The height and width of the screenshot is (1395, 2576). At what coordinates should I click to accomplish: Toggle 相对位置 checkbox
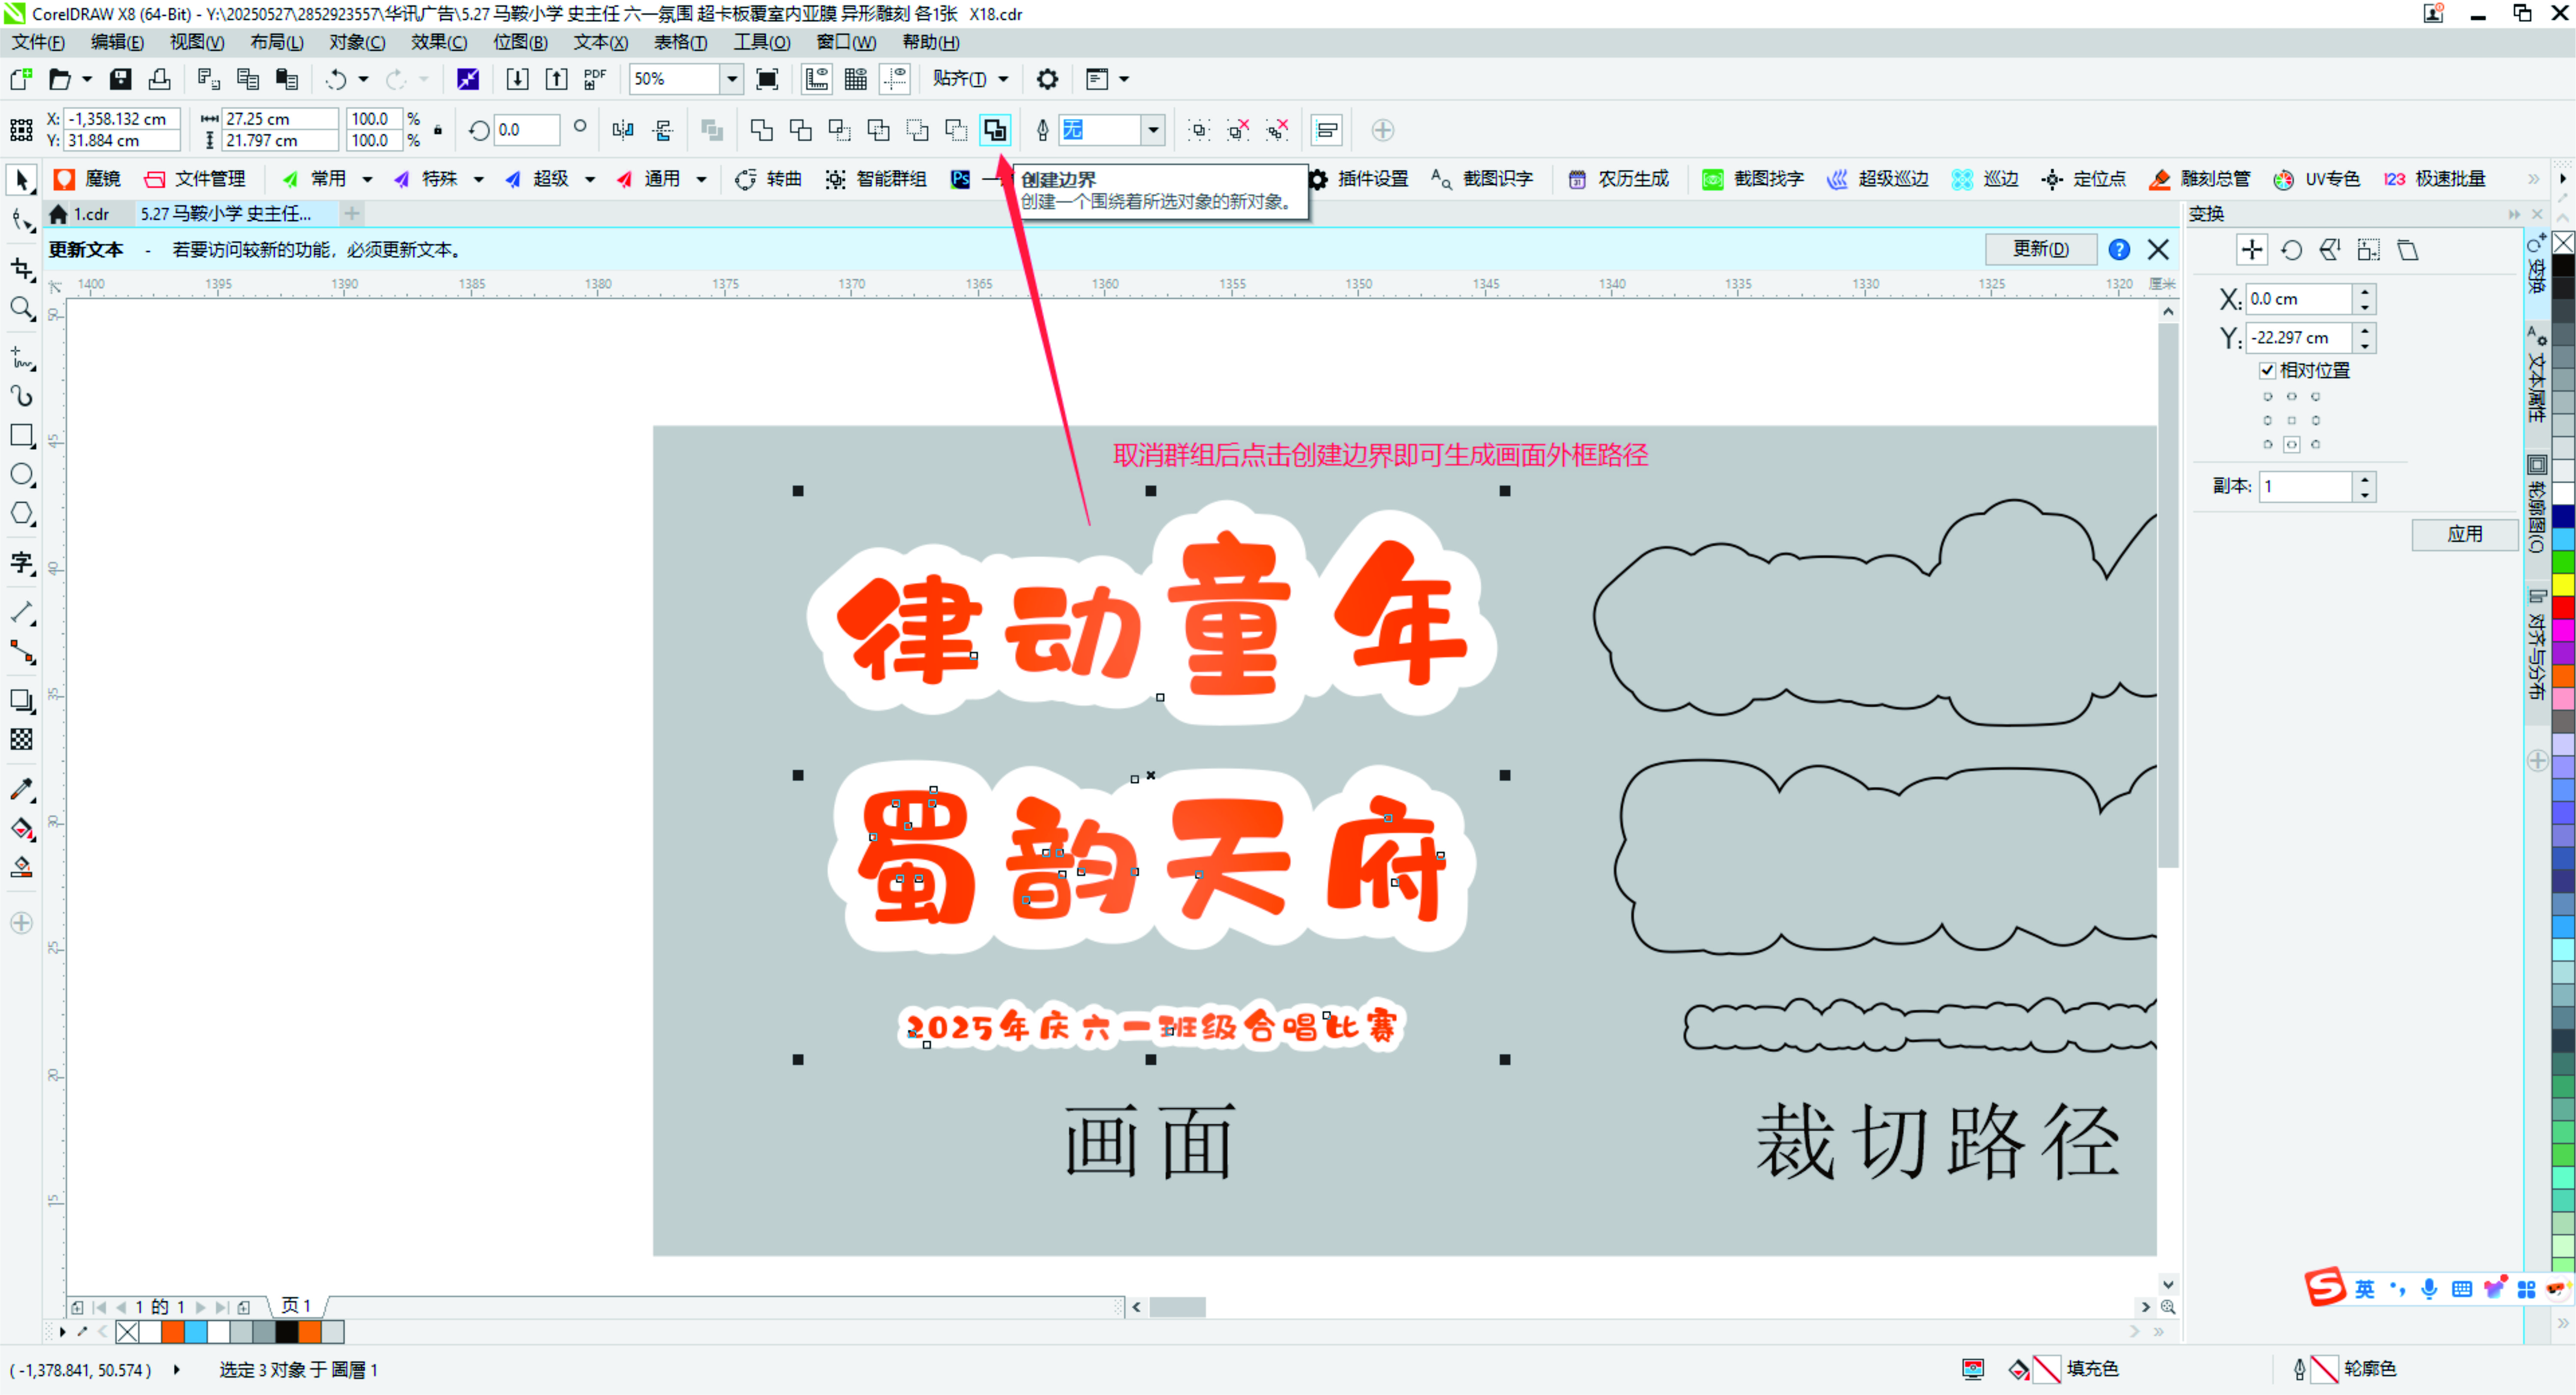pos(2267,370)
